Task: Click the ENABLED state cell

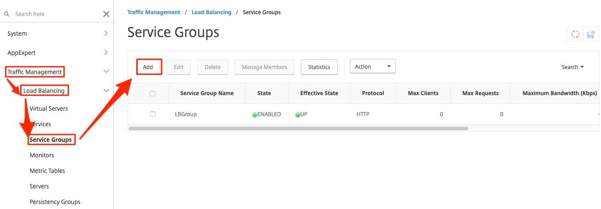Action: [x=267, y=114]
